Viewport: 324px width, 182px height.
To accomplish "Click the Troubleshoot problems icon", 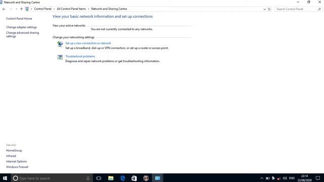I will (60, 57).
